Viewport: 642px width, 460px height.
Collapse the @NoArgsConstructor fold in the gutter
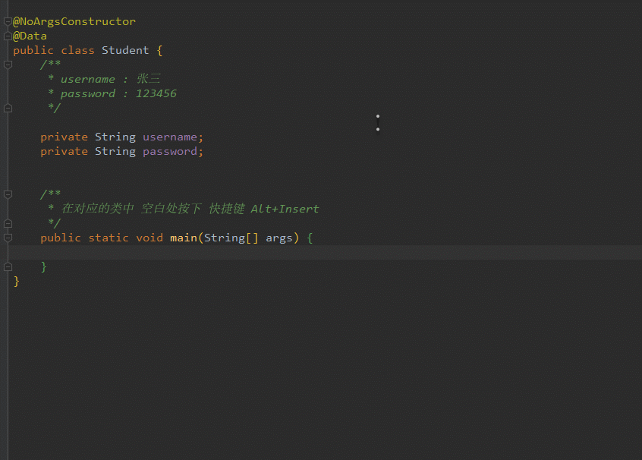(x=8, y=21)
